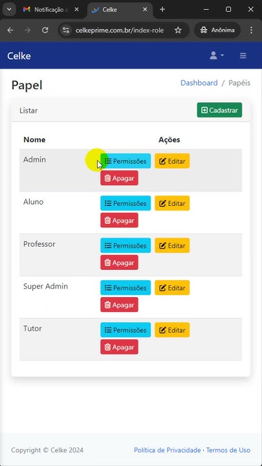Edit the Aluno role
262x466 pixels.
tap(172, 203)
